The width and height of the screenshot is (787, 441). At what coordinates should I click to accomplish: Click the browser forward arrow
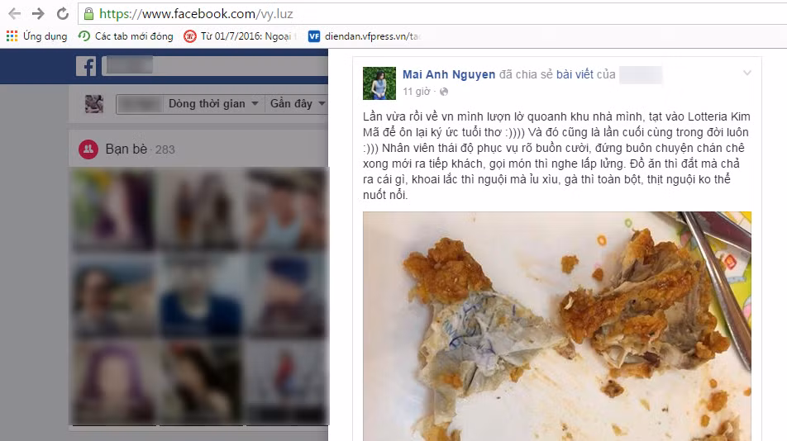click(38, 13)
